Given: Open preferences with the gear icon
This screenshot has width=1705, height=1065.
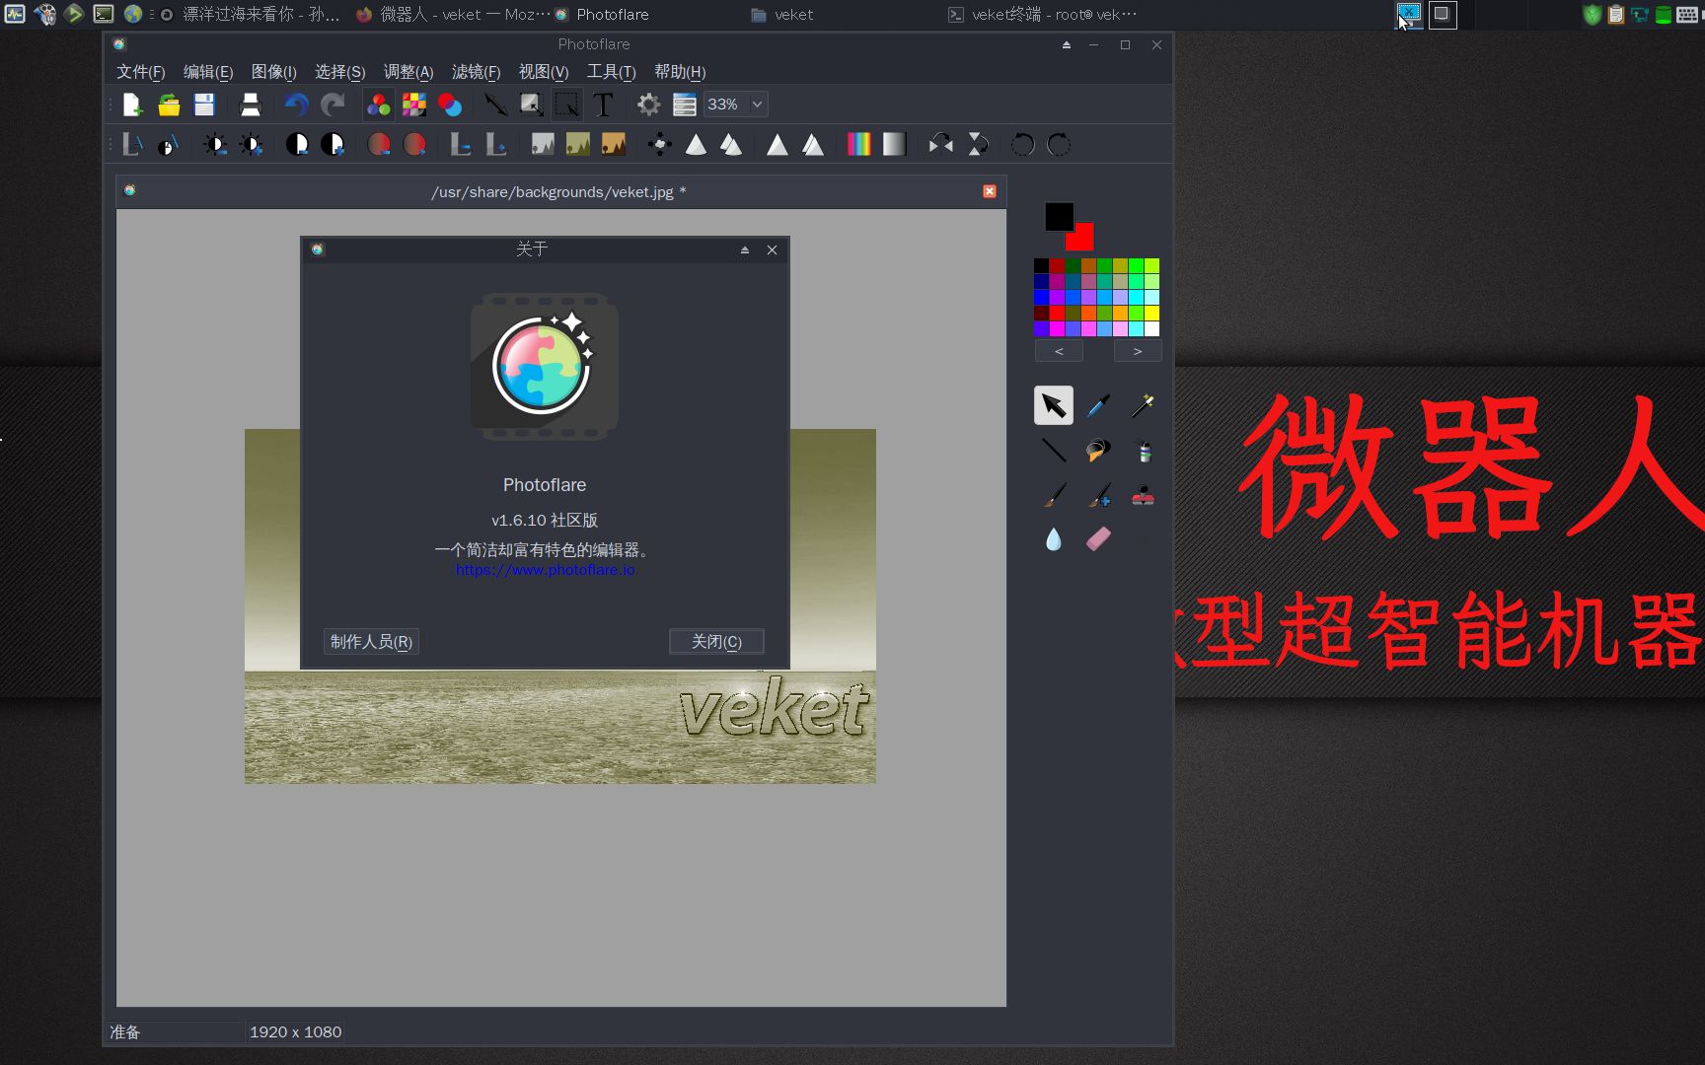Looking at the screenshot, I should click(x=648, y=105).
